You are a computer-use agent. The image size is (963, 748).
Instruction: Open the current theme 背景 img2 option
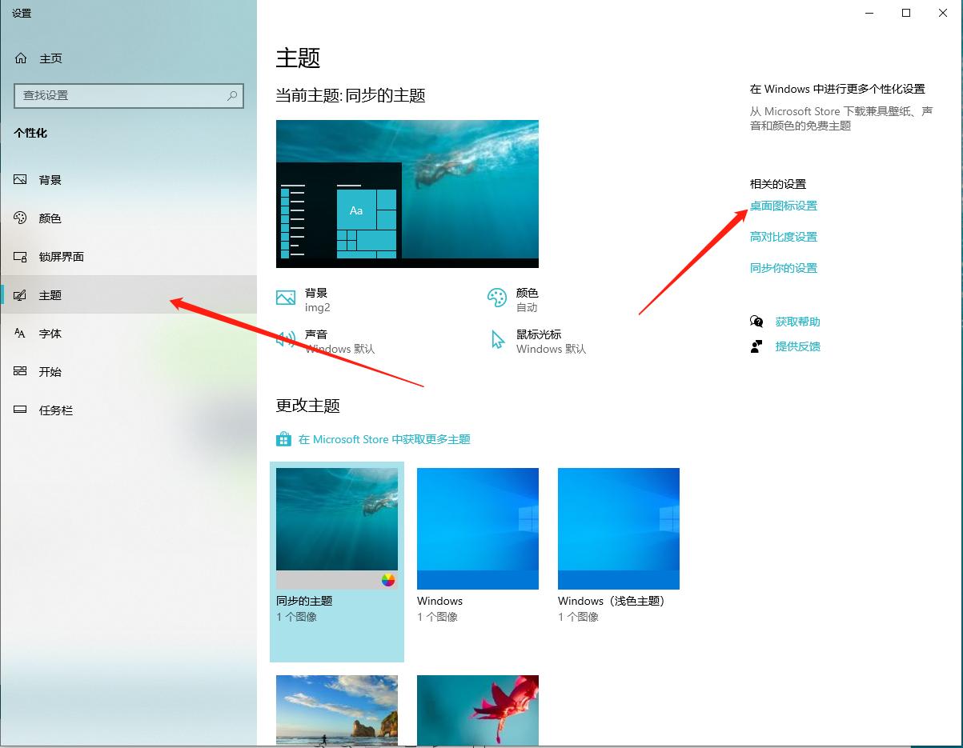point(307,299)
